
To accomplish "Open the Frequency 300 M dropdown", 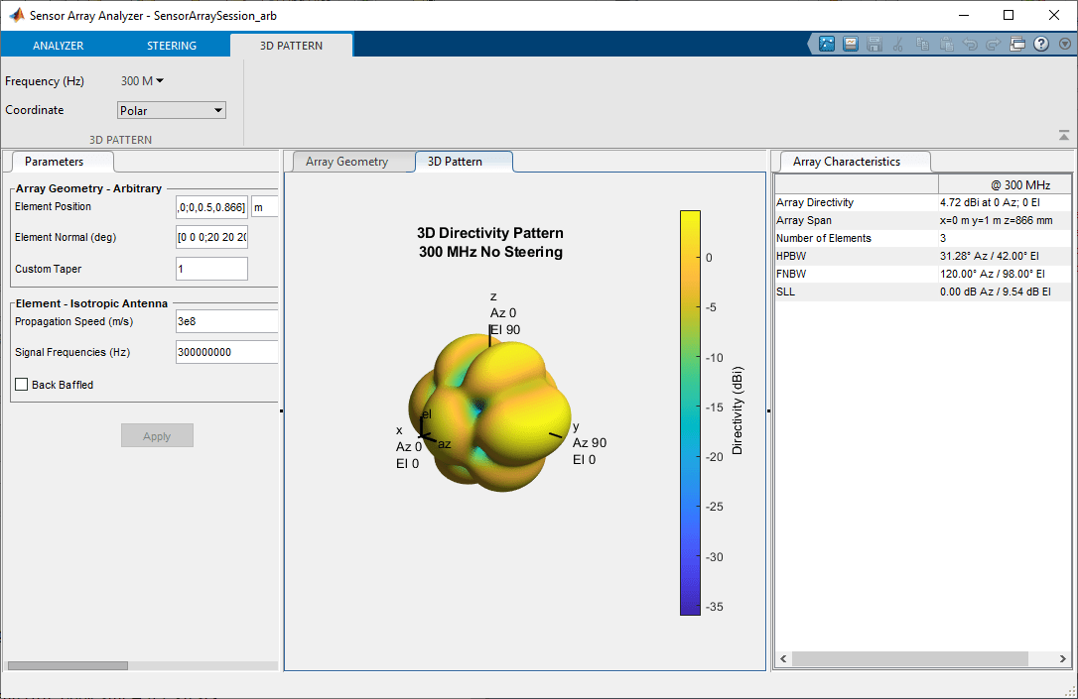I will pyautogui.click(x=142, y=81).
